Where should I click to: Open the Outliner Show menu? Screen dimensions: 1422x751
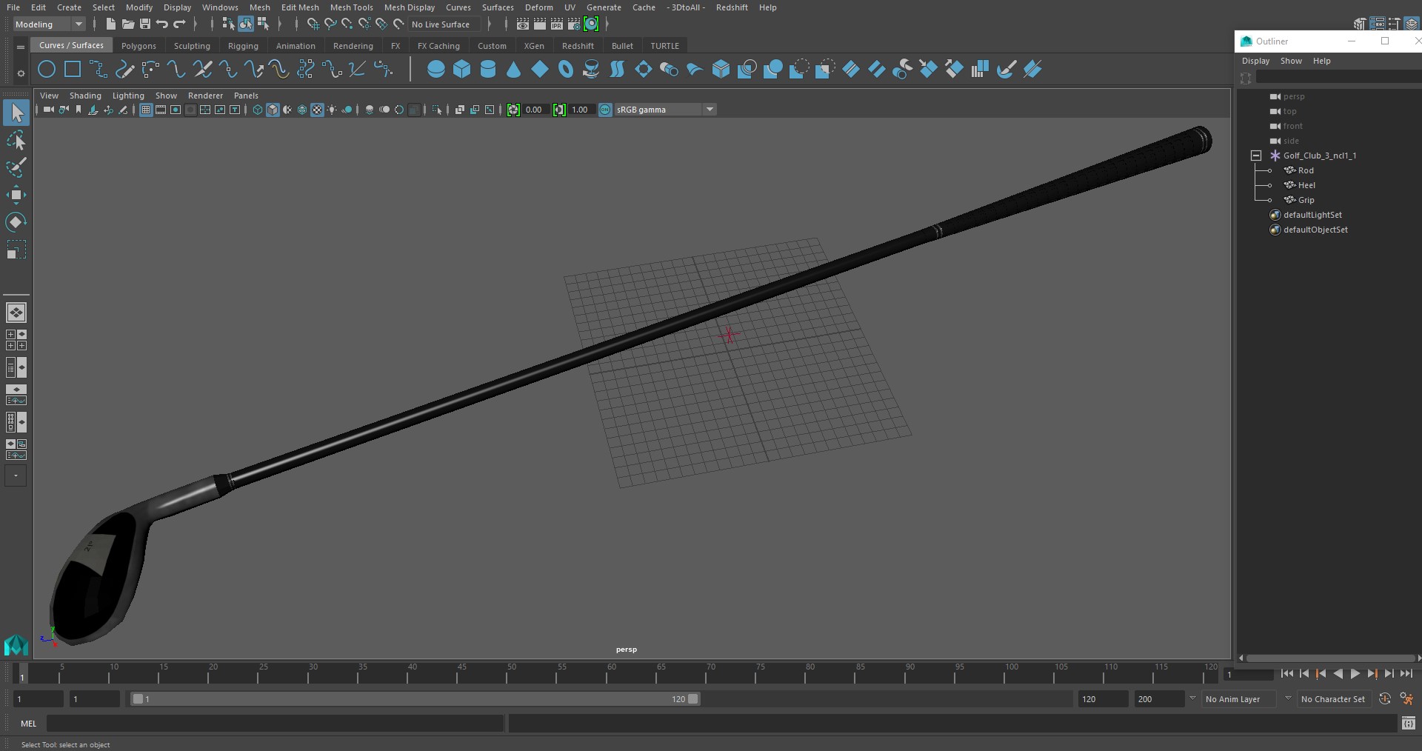(x=1291, y=61)
